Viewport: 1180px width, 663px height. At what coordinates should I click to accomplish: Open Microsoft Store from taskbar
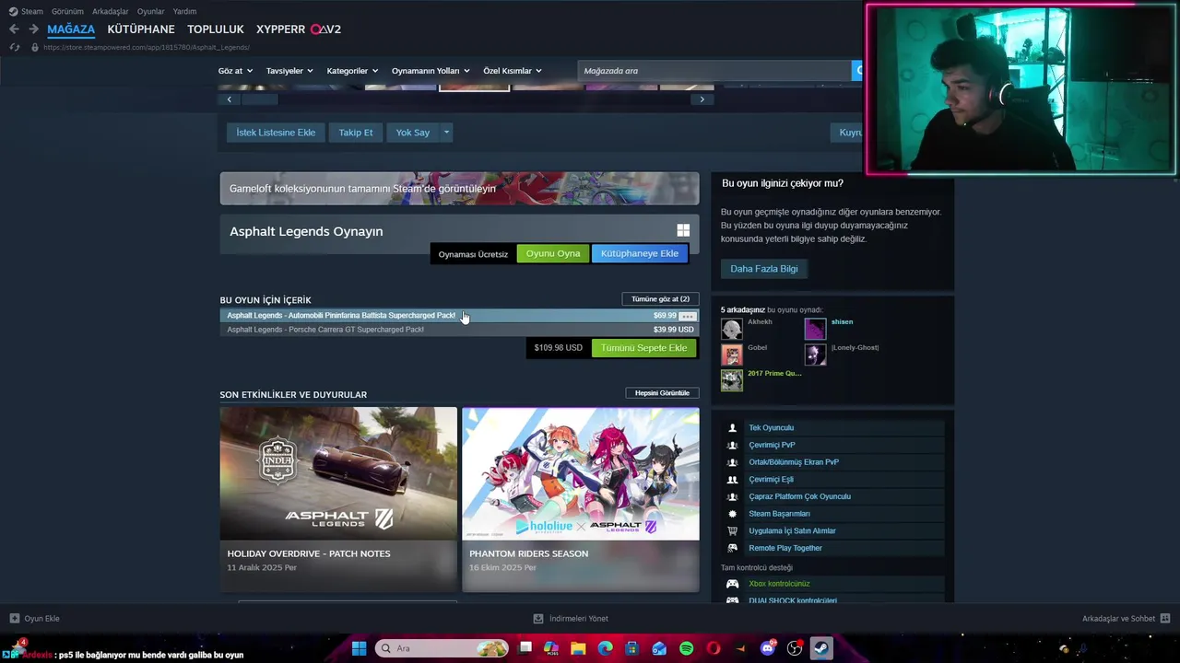point(632,648)
